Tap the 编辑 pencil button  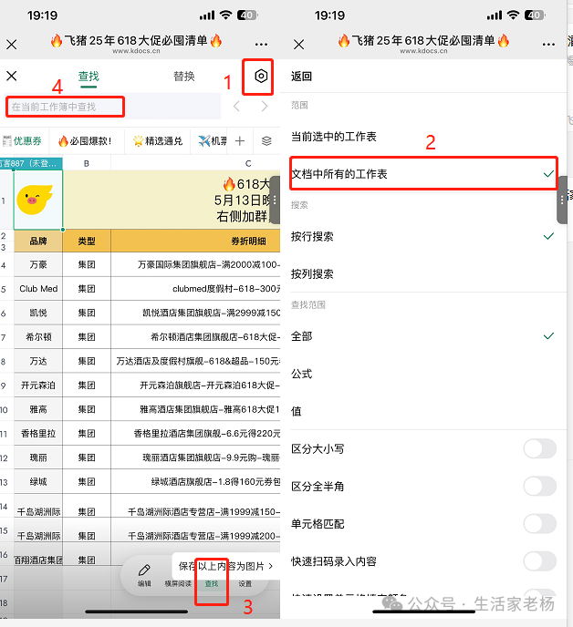144,575
